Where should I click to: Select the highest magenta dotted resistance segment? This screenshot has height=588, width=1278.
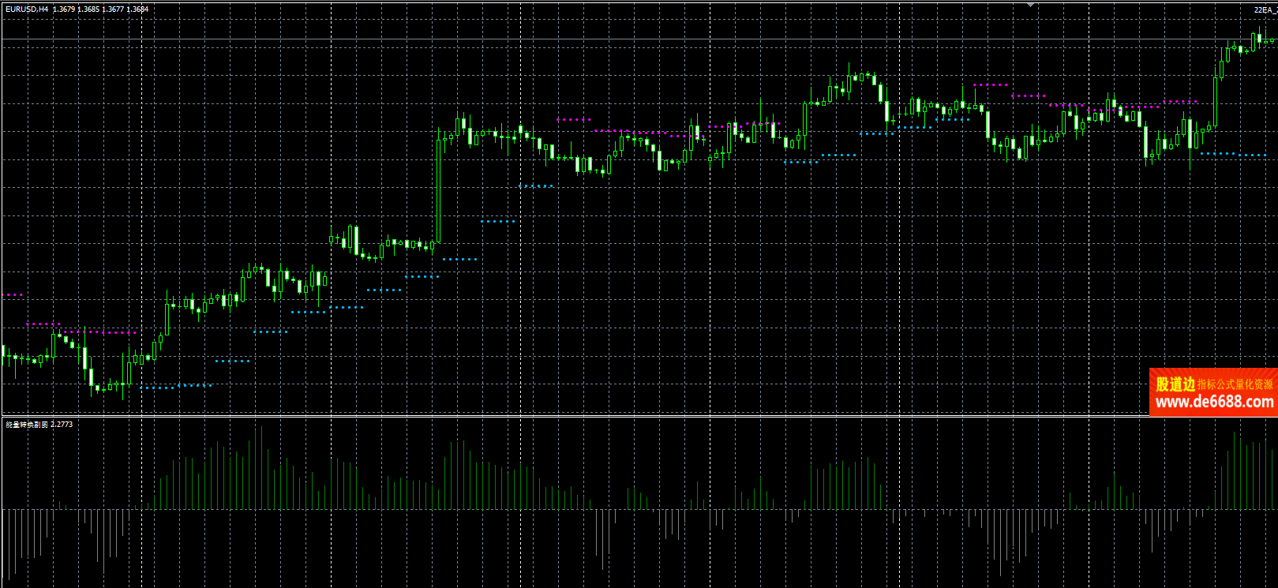coord(991,84)
